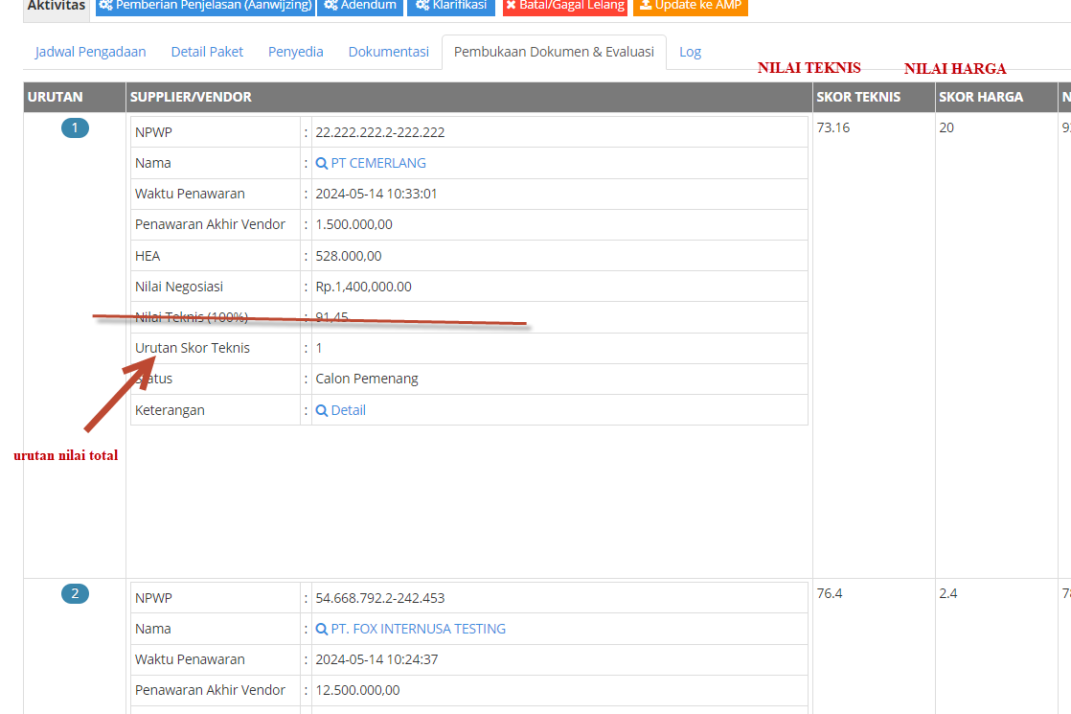Viewport: 1071px width, 714px height.
Task: Open the Detail link in Keterangan row
Action: (x=349, y=410)
